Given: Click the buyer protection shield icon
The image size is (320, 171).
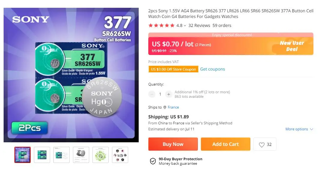Looking at the screenshot, I should coord(153,161).
